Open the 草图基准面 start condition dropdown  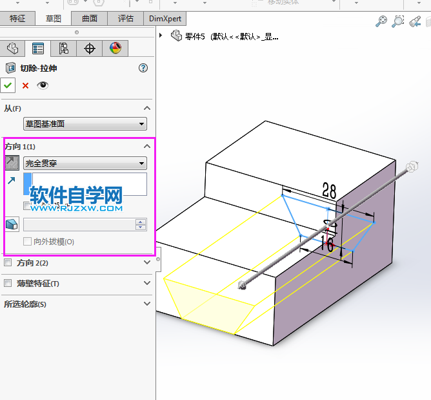(85, 124)
